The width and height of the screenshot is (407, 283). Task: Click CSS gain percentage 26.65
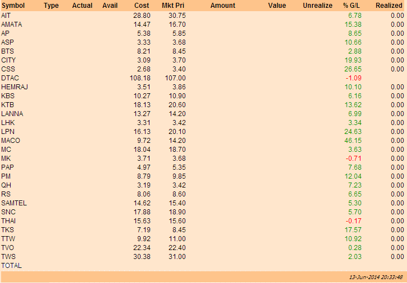(x=353, y=69)
